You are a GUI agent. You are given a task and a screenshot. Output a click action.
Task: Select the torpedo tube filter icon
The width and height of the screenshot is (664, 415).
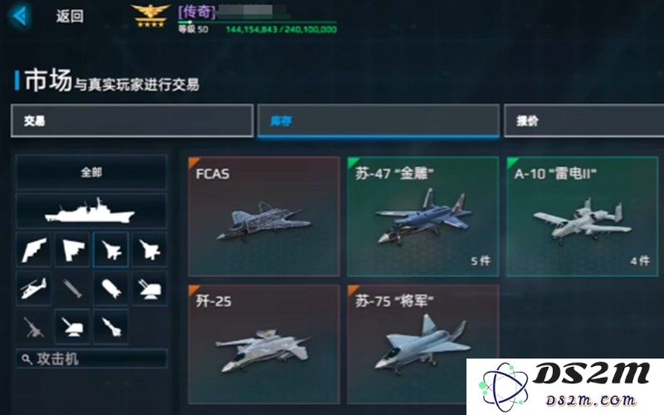point(72,288)
